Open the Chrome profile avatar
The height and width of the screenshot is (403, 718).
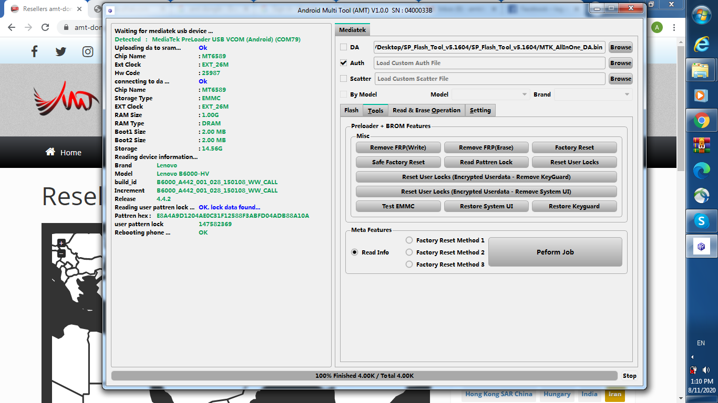click(657, 27)
